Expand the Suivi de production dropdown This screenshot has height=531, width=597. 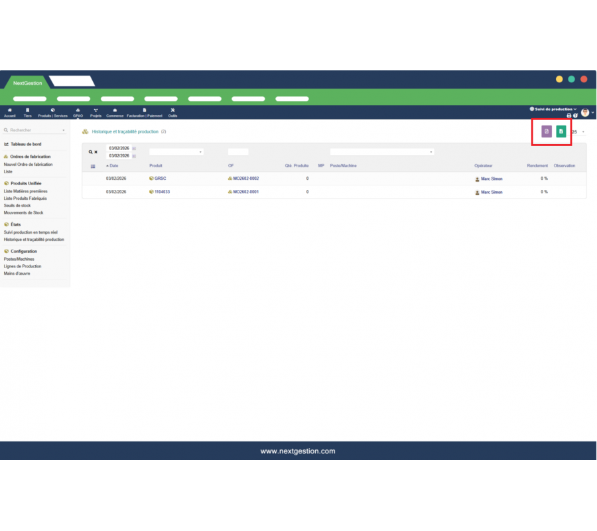click(553, 108)
